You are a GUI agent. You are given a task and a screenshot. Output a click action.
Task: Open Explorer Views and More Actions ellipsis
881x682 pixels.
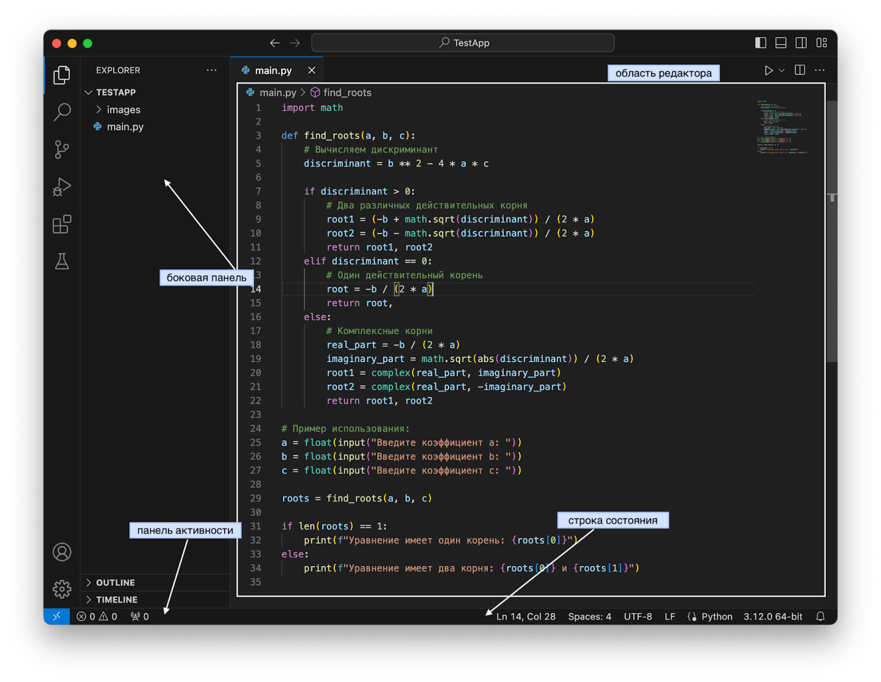(211, 70)
